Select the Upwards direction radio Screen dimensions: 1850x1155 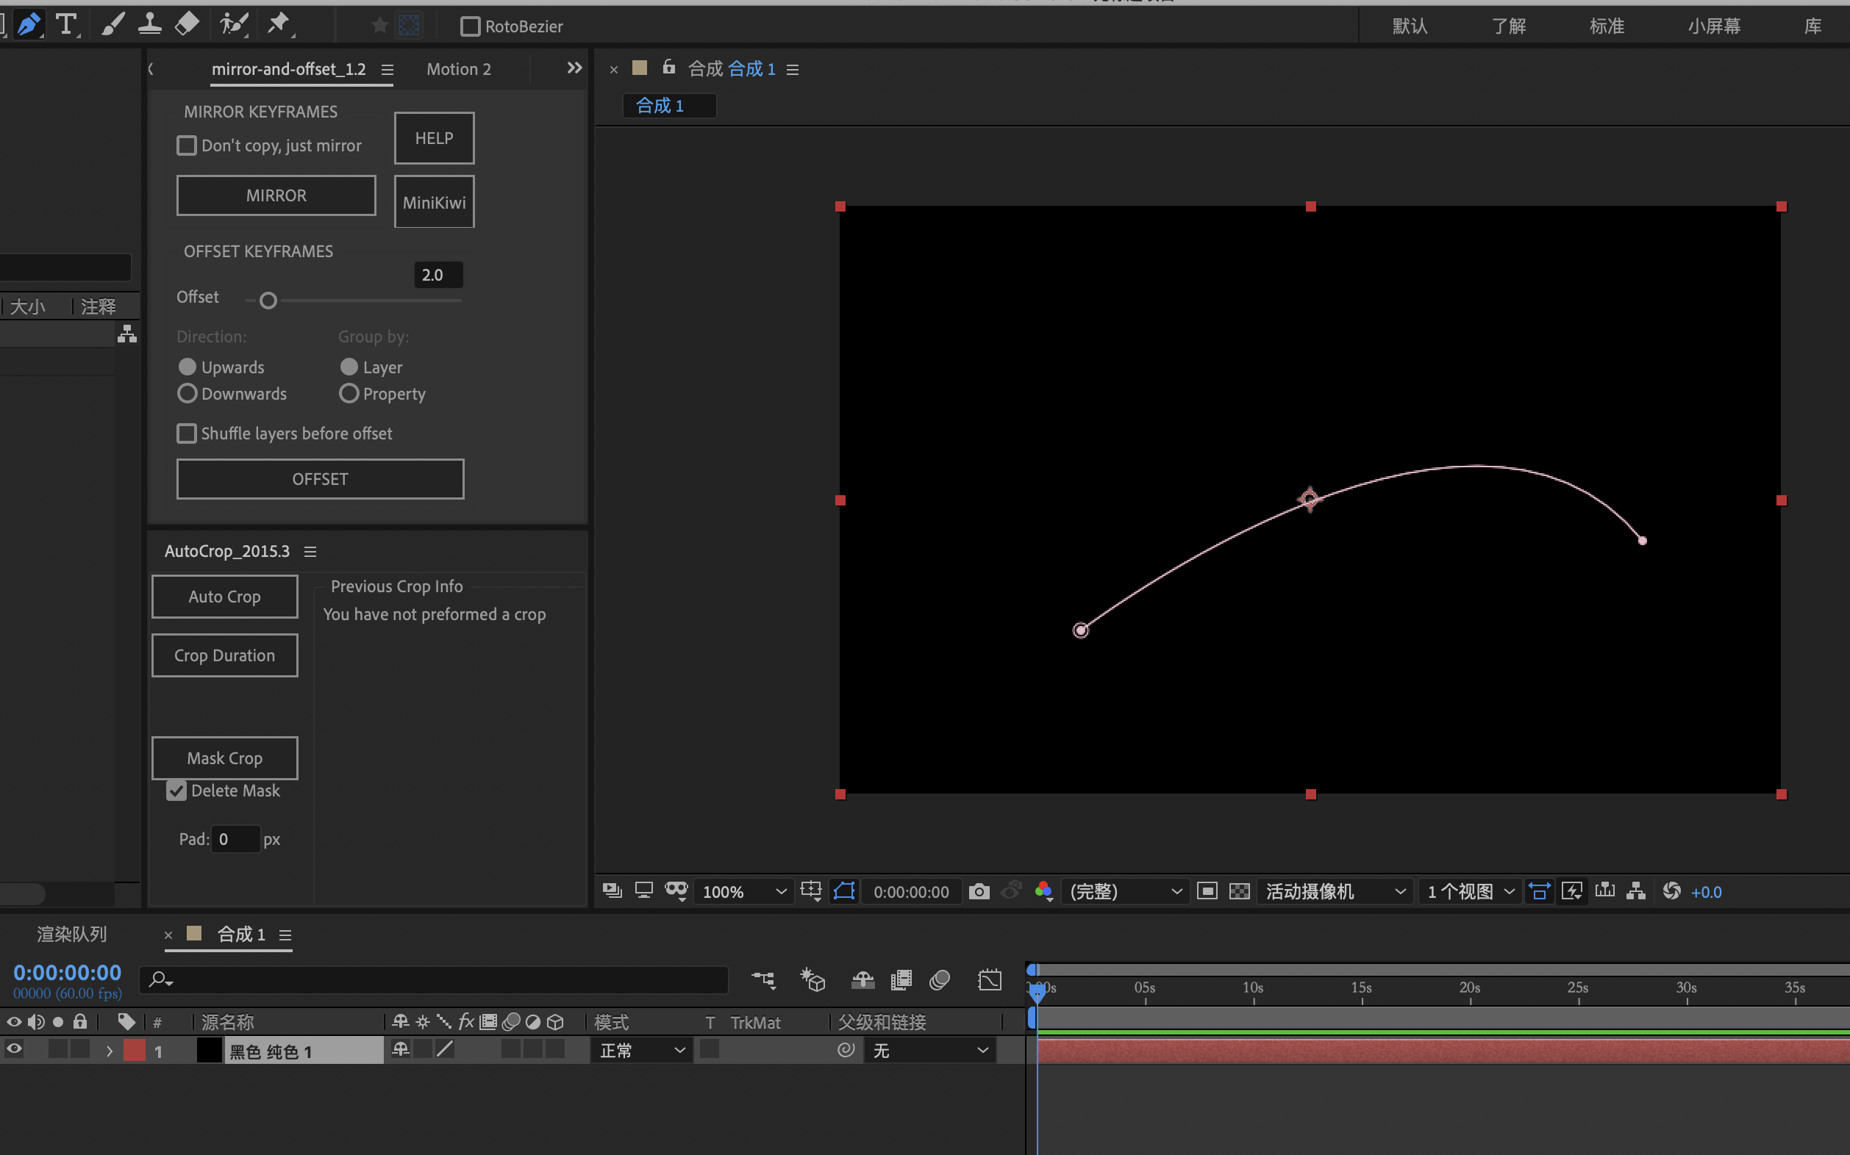click(x=187, y=367)
